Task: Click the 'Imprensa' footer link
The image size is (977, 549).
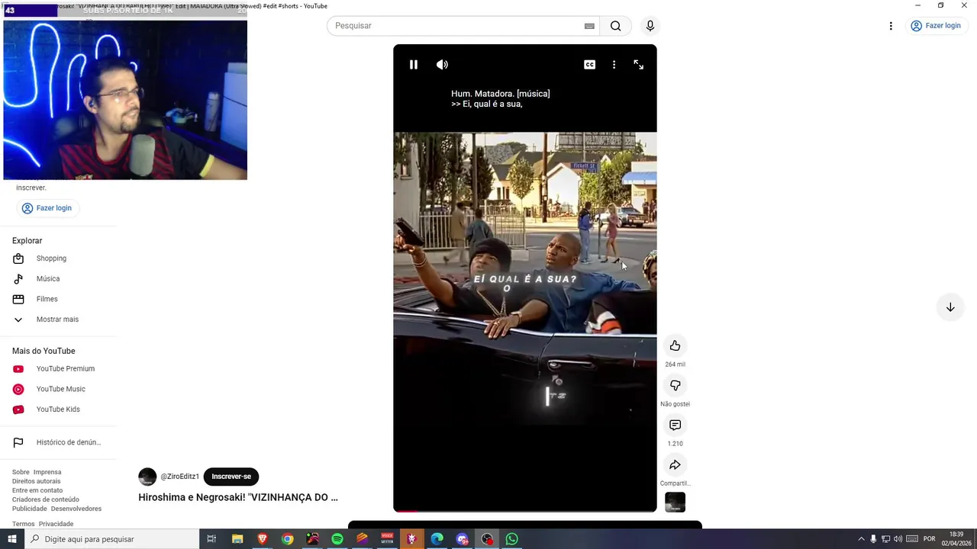Action: [x=47, y=472]
